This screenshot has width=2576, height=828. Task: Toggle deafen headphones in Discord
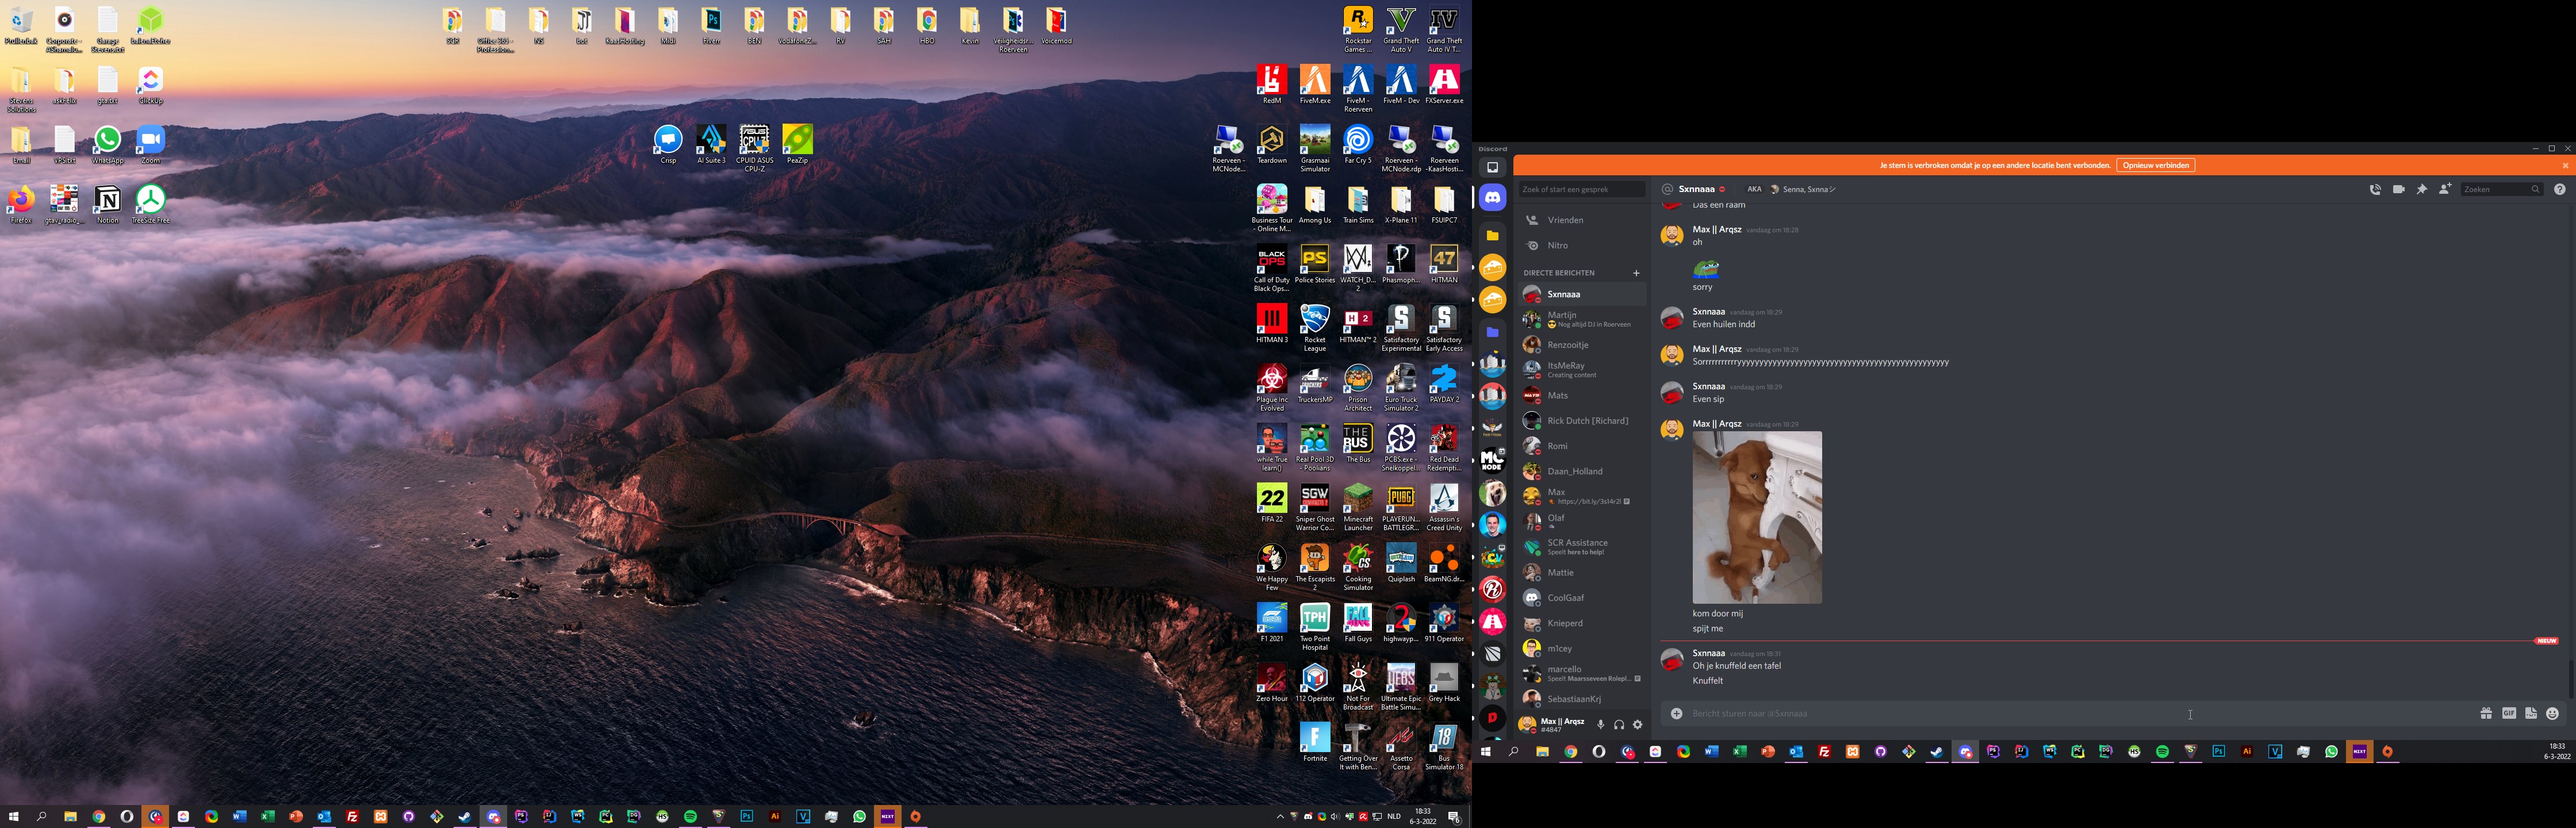tap(1619, 725)
